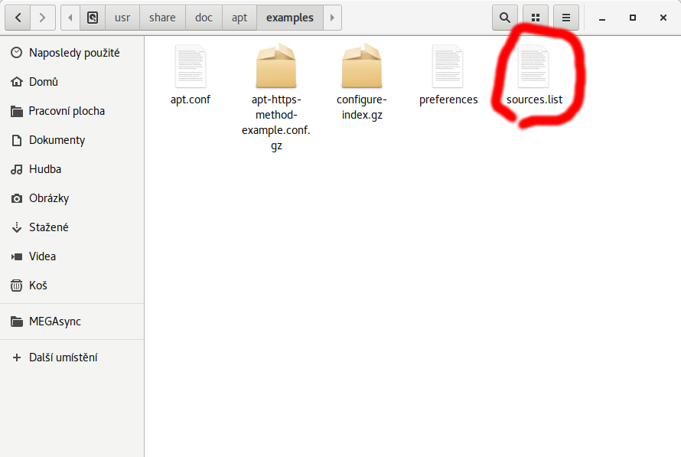Screen dimensions: 681x457
Task: Open Koš trash in the sidebar
Action: click(37, 286)
